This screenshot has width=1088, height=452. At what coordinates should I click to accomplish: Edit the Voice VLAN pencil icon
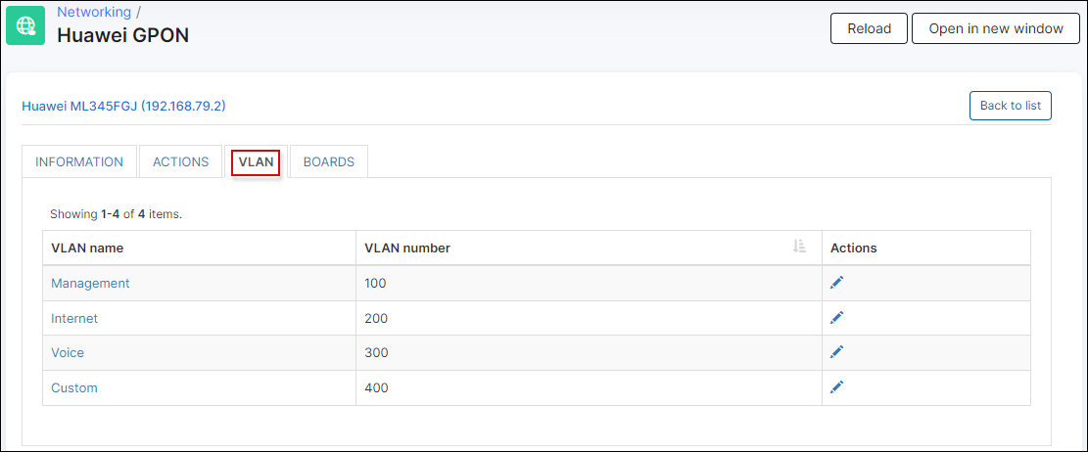pyautogui.click(x=837, y=352)
